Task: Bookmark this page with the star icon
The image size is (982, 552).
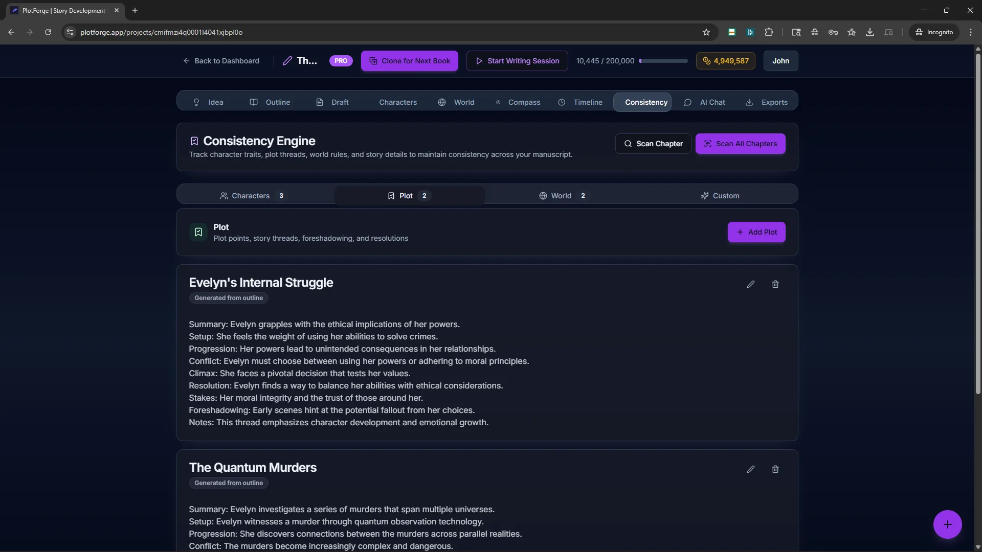Action: pyautogui.click(x=706, y=32)
